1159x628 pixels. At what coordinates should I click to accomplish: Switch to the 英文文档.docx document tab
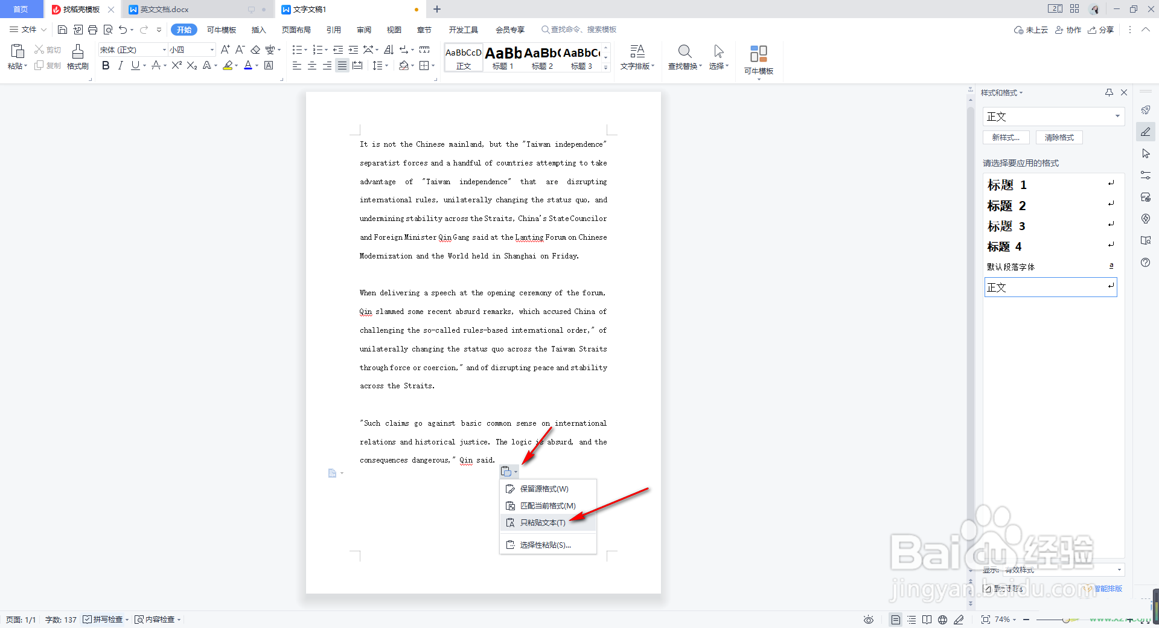pyautogui.click(x=164, y=9)
